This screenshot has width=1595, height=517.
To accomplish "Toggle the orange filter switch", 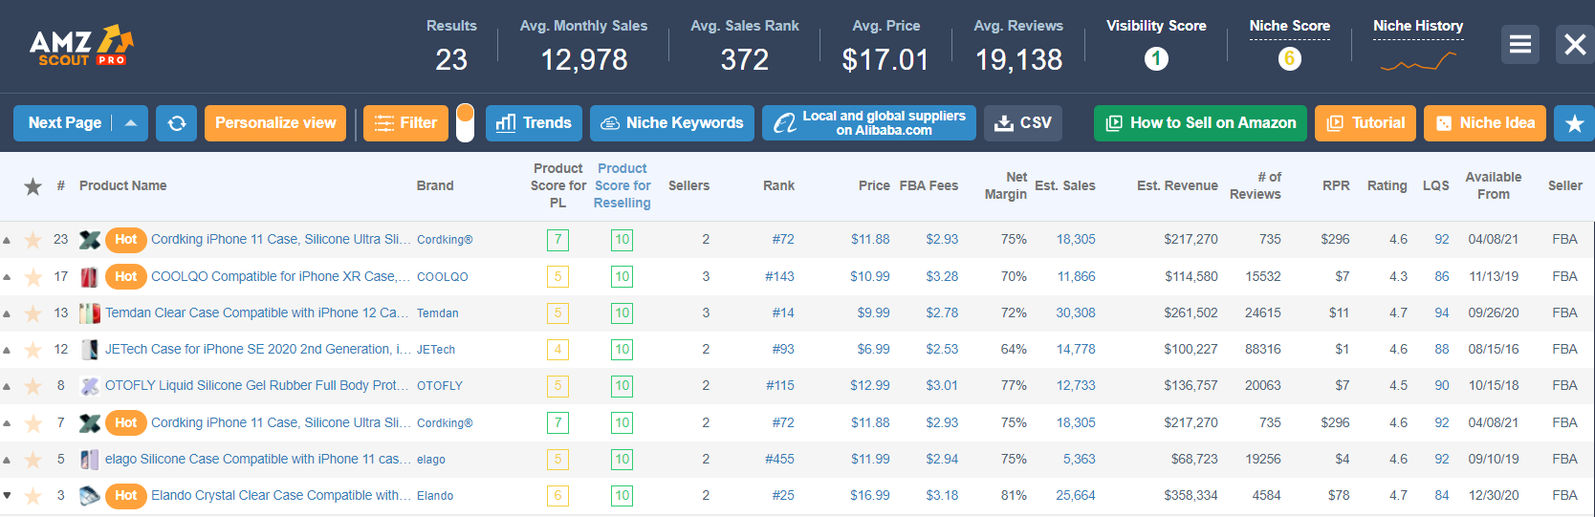I will point(465,123).
